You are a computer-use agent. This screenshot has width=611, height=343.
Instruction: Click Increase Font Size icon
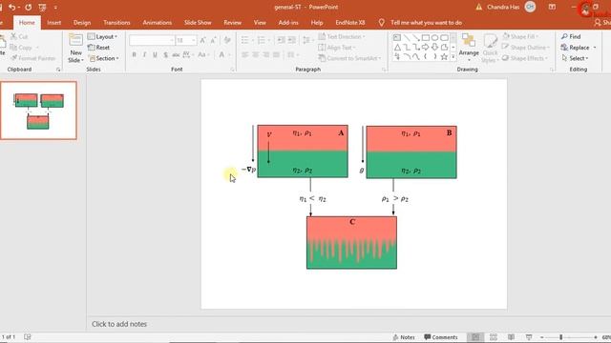[x=202, y=40]
